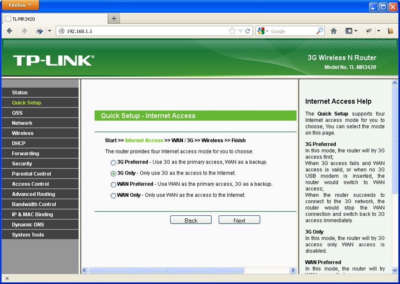Viewport: 400px width, 284px height.
Task: Click 'Internet Access' breadcrumb text
Action: pyautogui.click(x=144, y=140)
